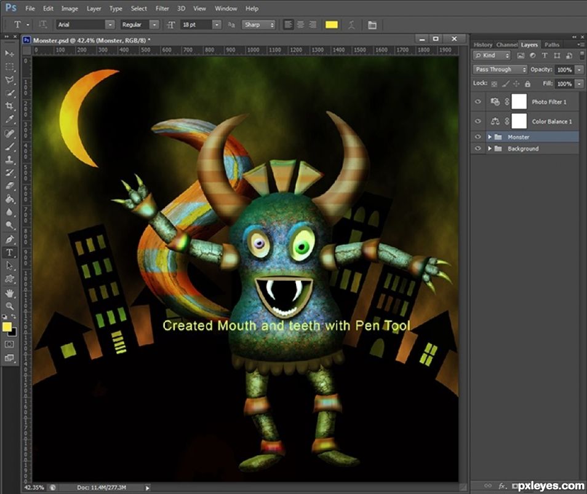Switch to the Channels tab

click(507, 44)
